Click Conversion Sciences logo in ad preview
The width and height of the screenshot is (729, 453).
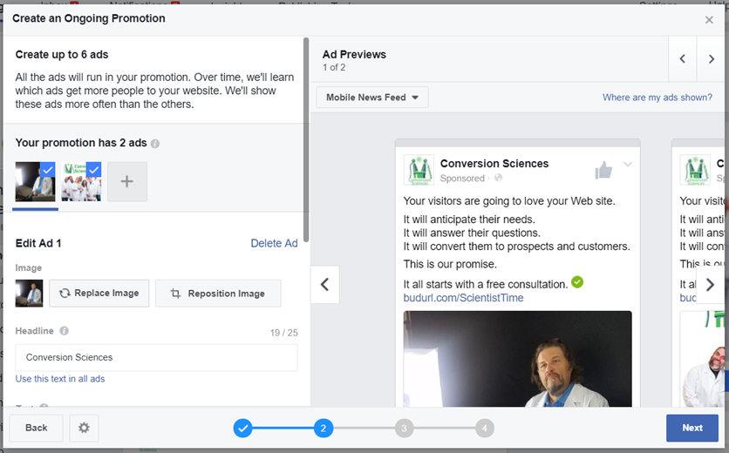[419, 170]
